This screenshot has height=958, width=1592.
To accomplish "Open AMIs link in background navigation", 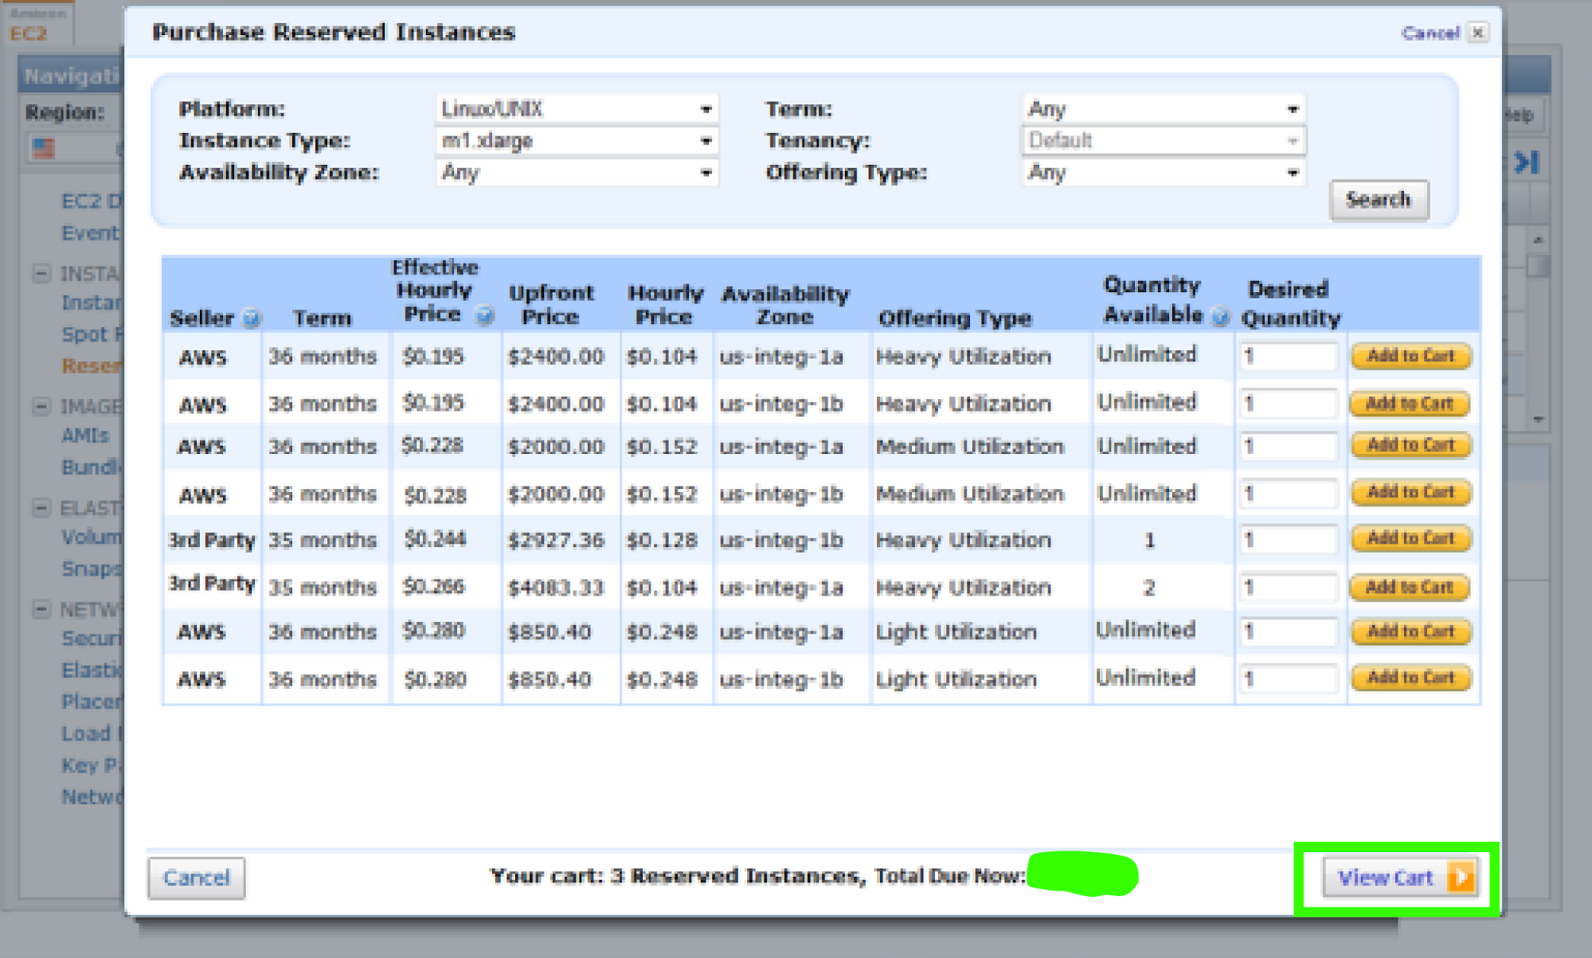I will pos(85,436).
